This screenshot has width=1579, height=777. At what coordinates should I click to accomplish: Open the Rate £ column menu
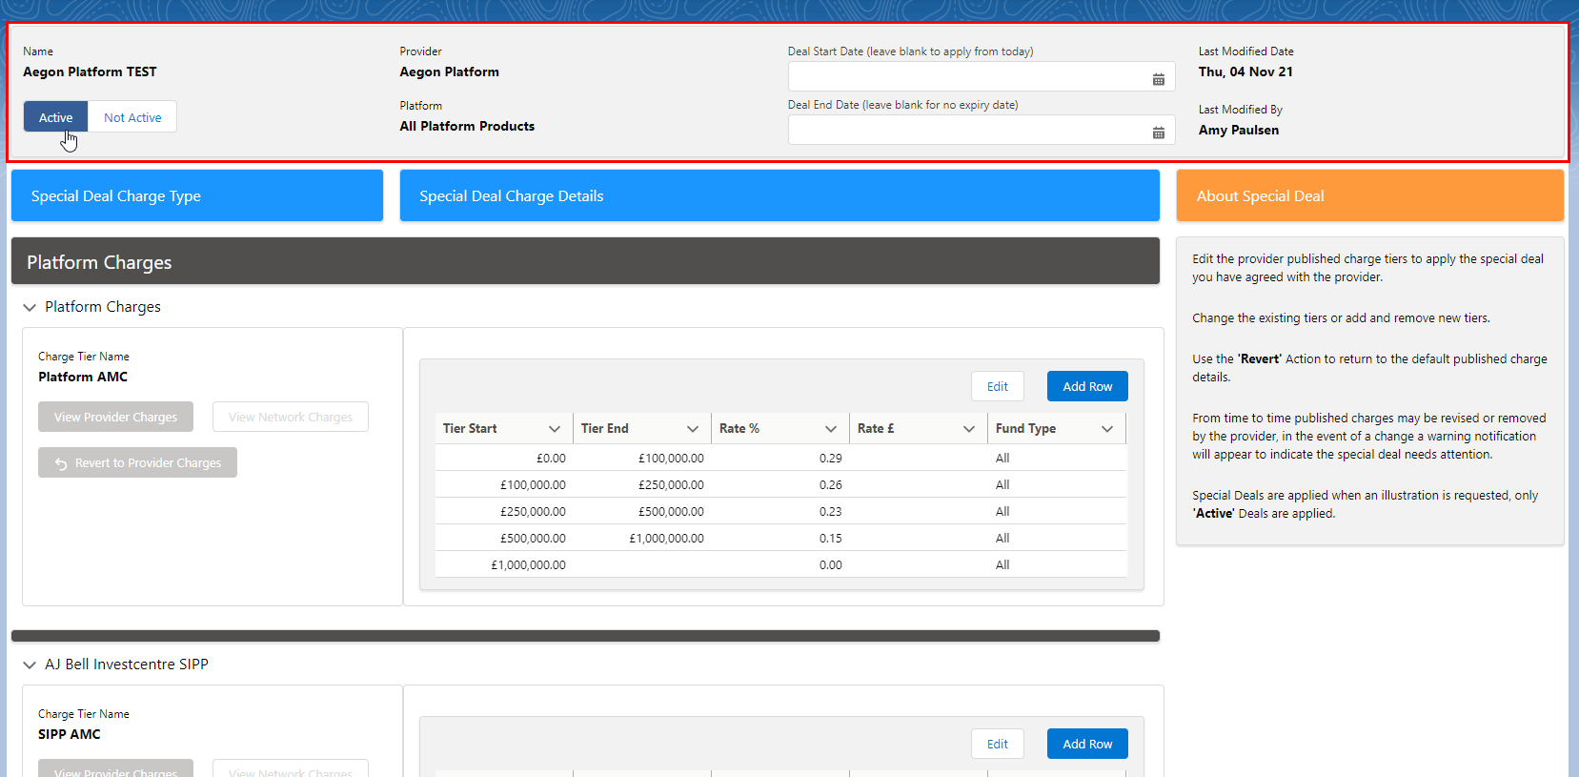(x=969, y=429)
